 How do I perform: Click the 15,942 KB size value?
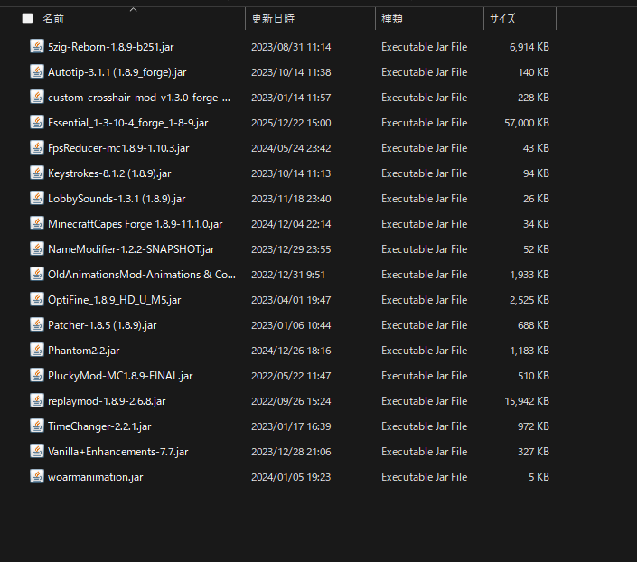point(527,401)
